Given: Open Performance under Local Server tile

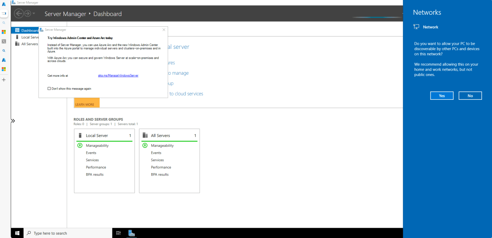Looking at the screenshot, I should 96,167.
